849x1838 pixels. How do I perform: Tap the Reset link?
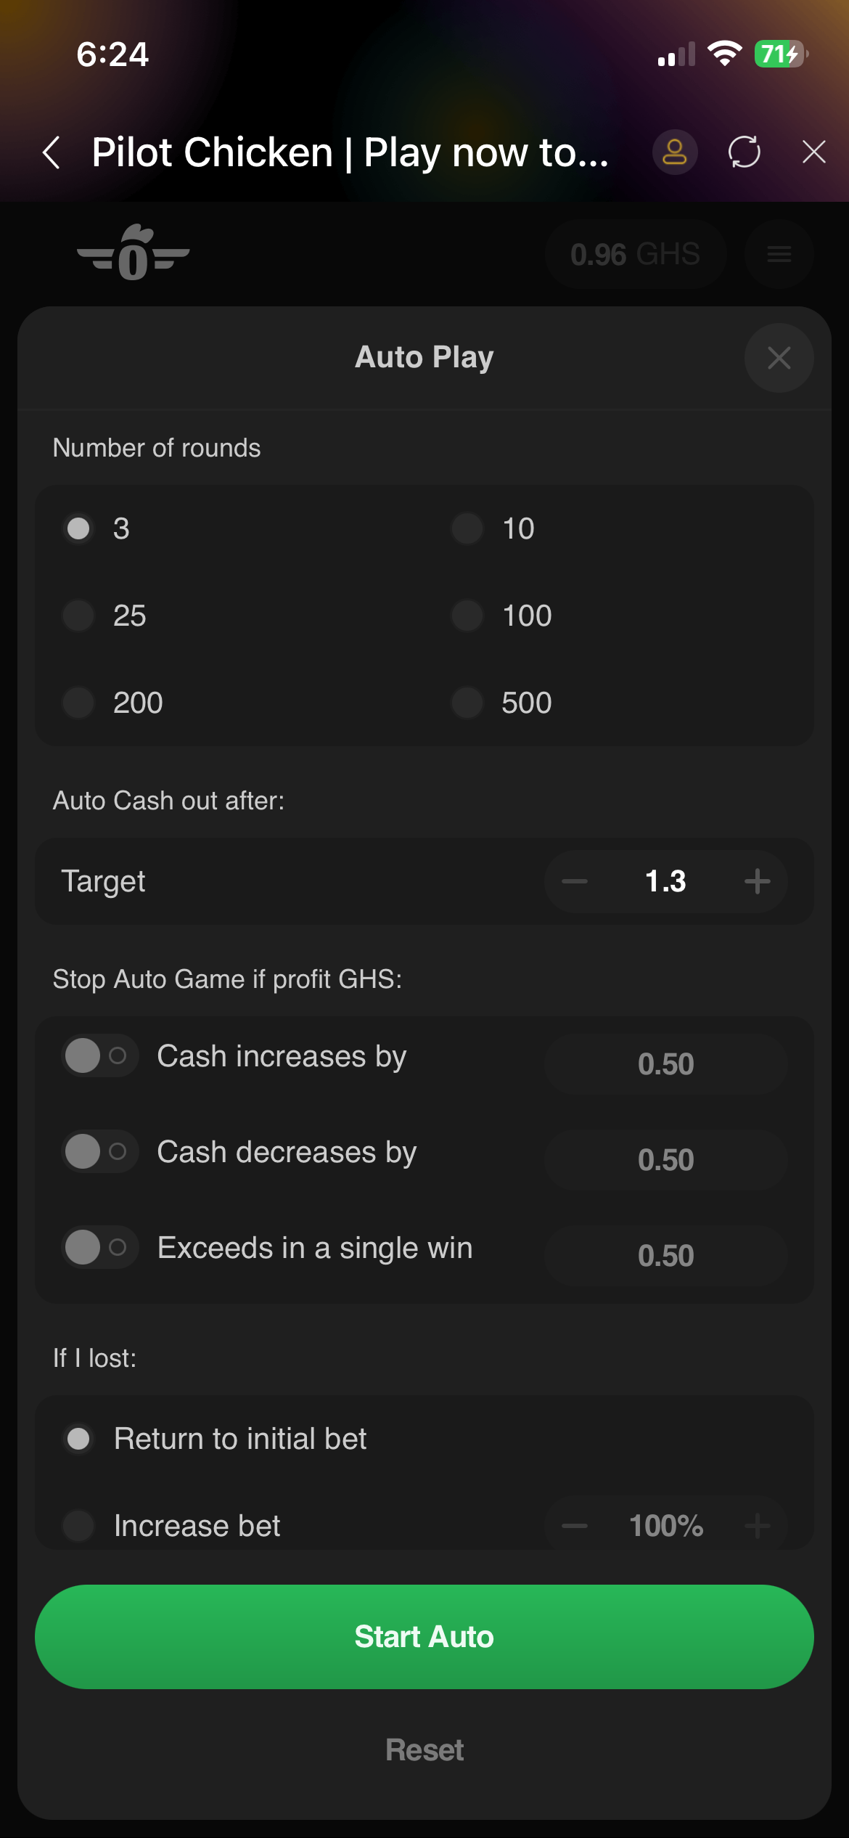pos(424,1750)
